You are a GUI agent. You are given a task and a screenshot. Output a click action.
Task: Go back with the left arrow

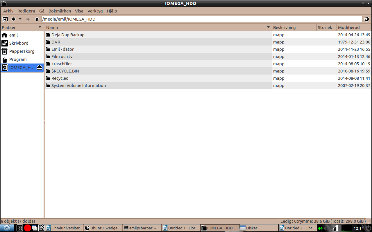pyautogui.click(x=13, y=19)
